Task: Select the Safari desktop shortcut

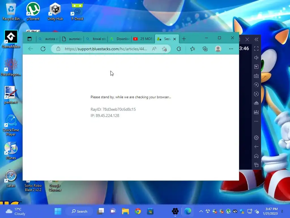Action: click(x=11, y=178)
